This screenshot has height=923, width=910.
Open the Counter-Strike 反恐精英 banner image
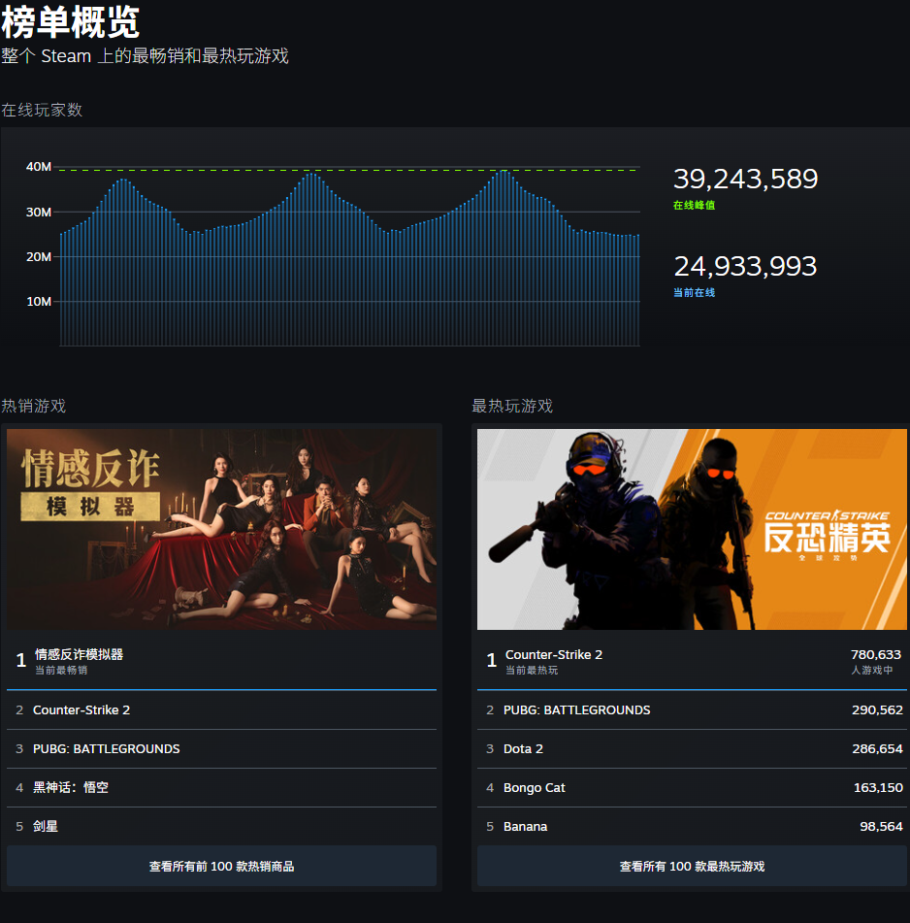click(692, 529)
